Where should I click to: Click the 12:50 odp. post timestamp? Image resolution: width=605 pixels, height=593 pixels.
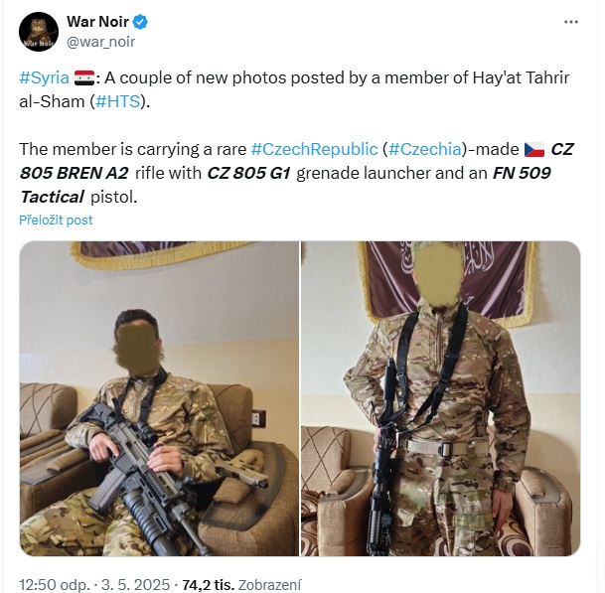pos(55,584)
